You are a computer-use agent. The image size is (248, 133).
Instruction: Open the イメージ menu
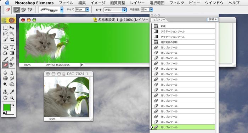(x=98, y=3)
